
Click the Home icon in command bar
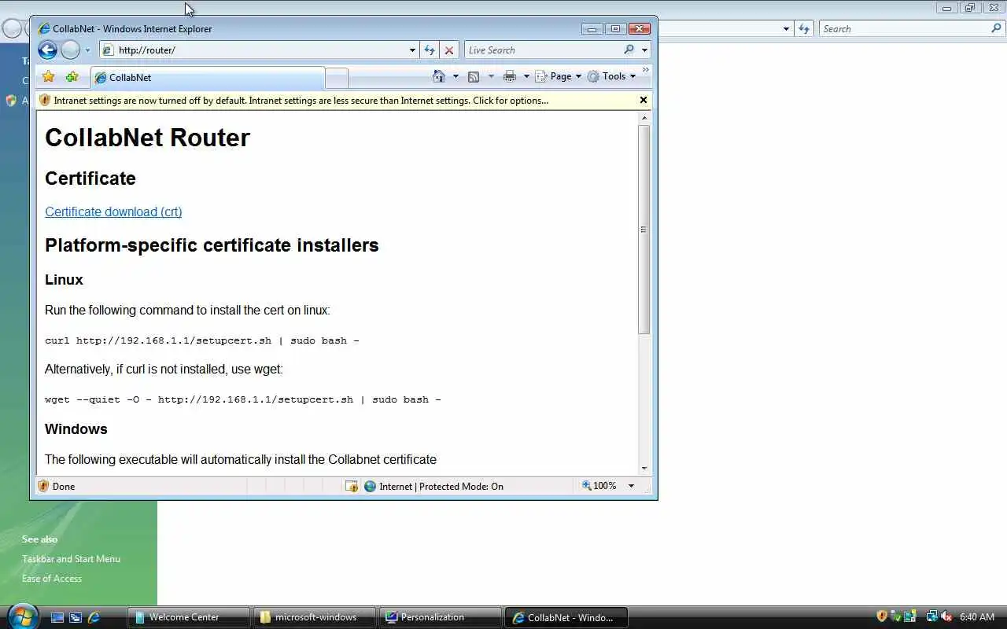[440, 76]
